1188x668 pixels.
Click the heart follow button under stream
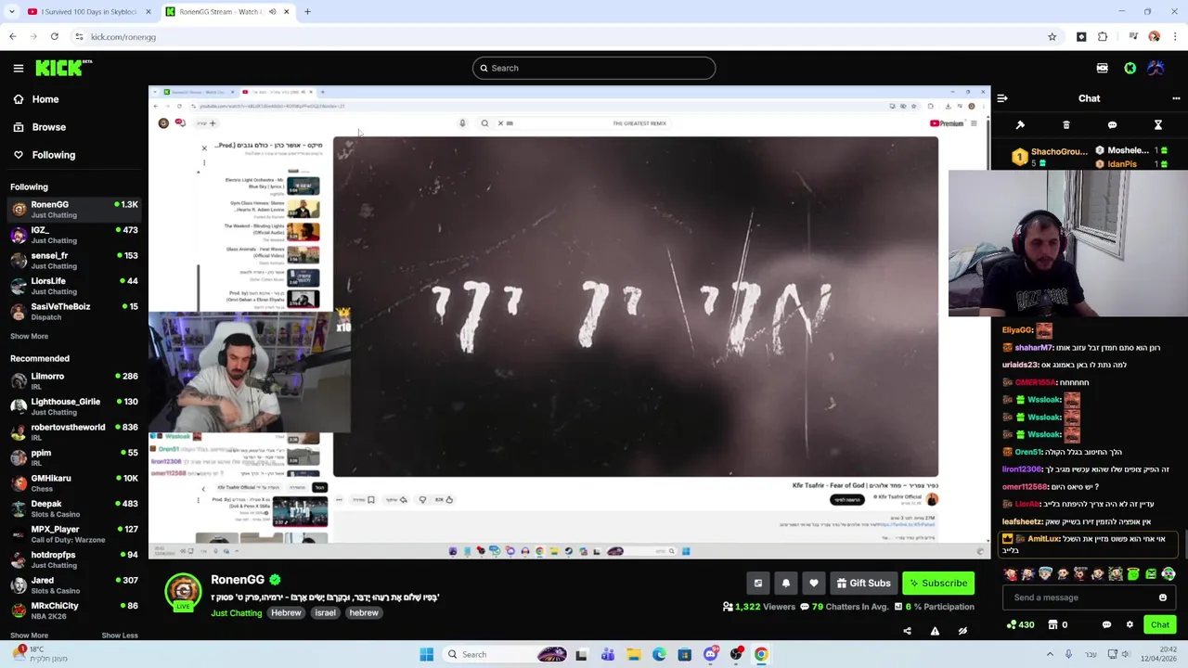click(x=814, y=583)
